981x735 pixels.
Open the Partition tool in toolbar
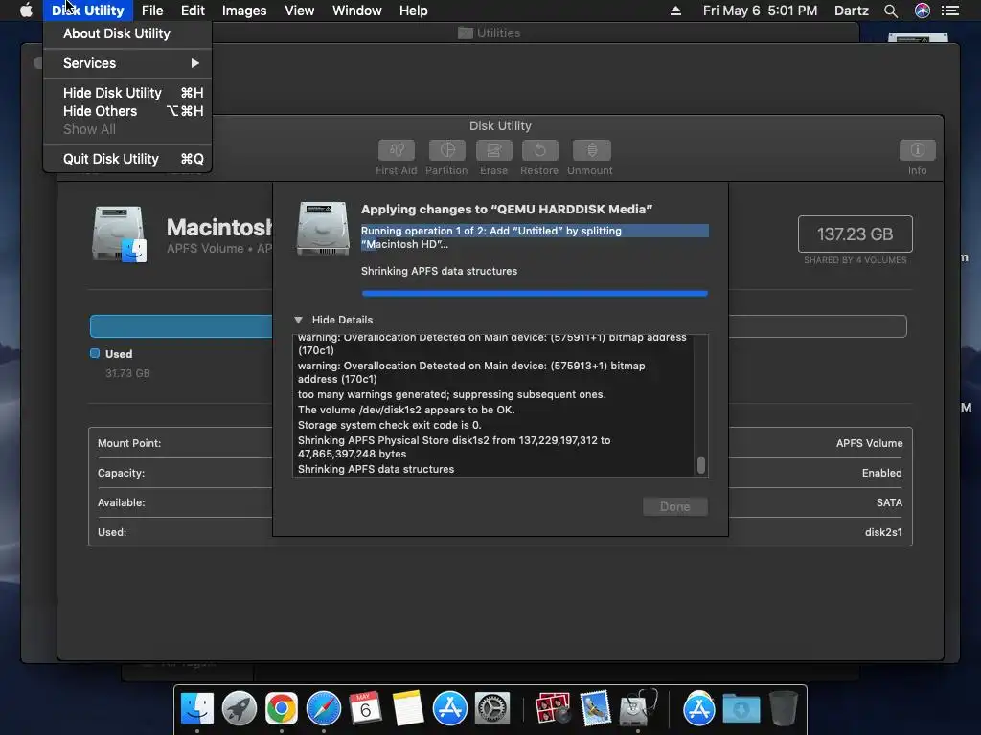446,150
